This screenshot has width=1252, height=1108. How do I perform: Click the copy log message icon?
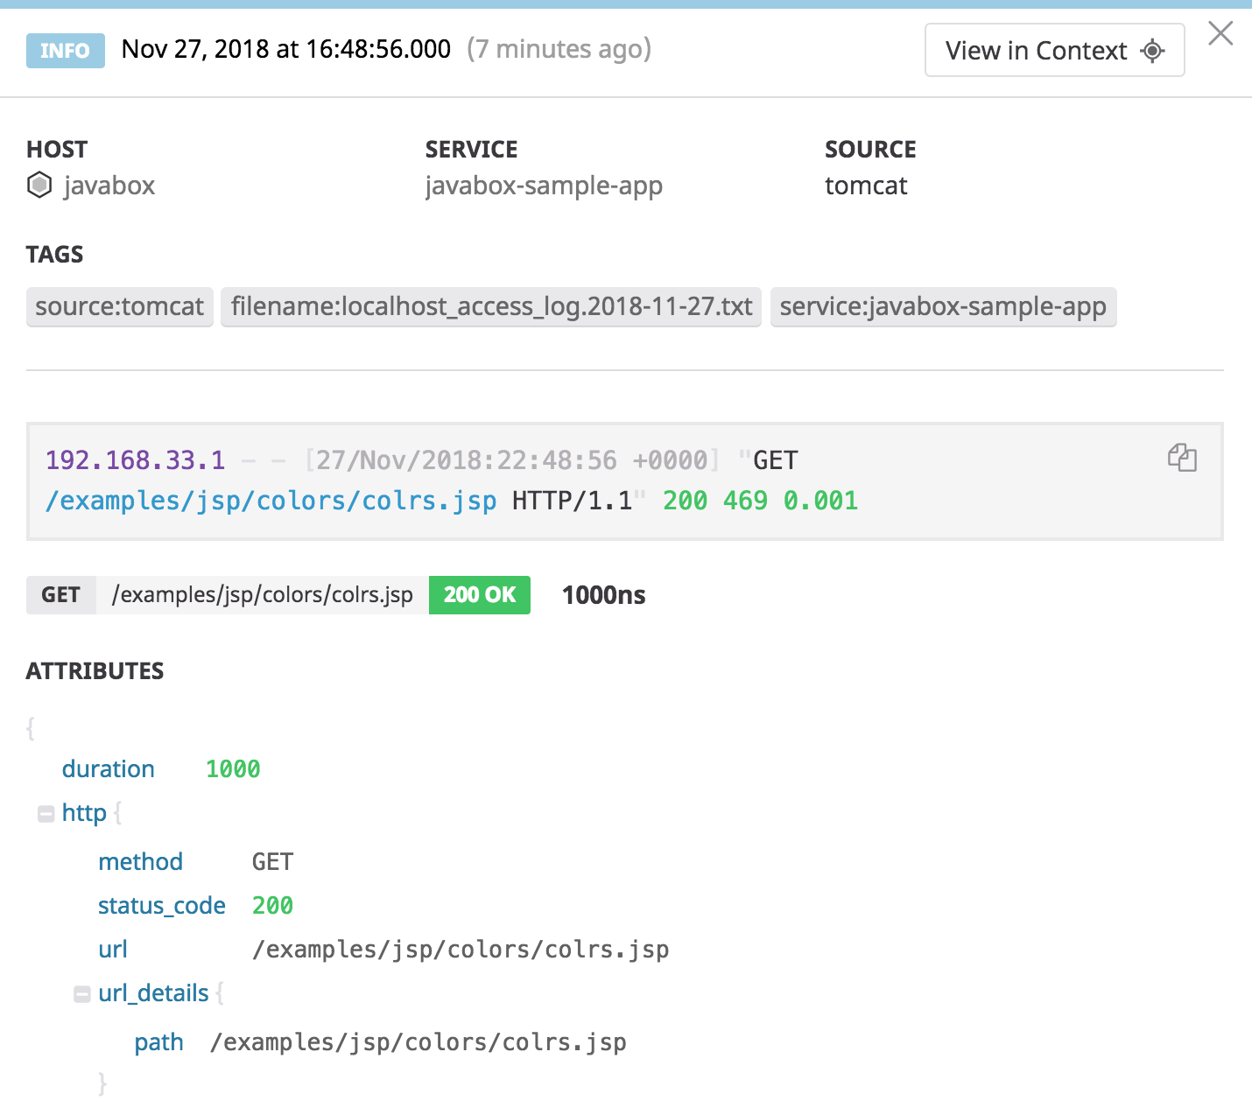pyautogui.click(x=1183, y=458)
